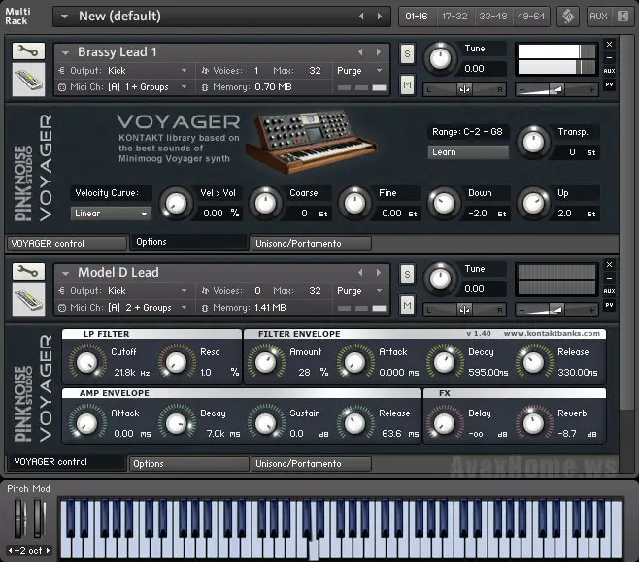Click the Pitch wheel on keyboard
The height and width of the screenshot is (562, 639).
(x=20, y=517)
